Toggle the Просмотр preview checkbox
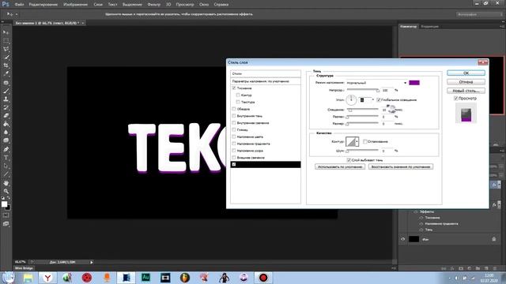 pyautogui.click(x=456, y=98)
